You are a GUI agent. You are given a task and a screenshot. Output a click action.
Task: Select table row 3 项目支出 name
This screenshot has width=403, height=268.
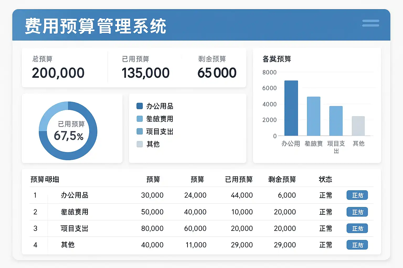point(74,228)
